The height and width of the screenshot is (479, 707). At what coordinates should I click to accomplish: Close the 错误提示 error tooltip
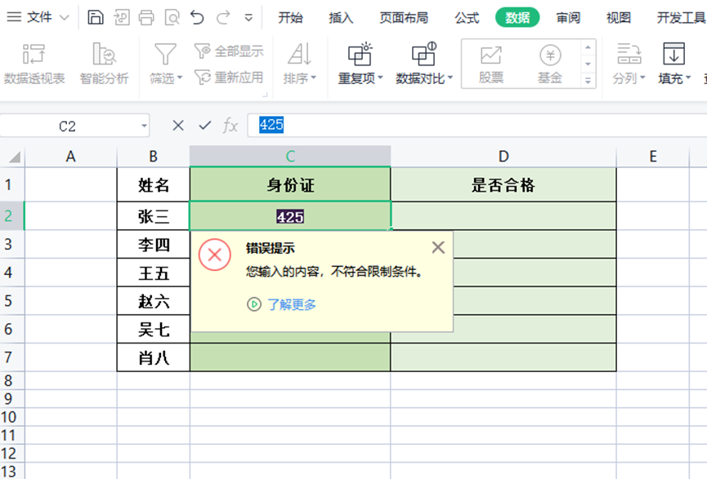click(x=438, y=247)
